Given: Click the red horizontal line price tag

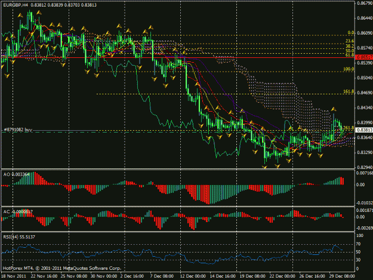Looking at the screenshot, I should tap(364, 57).
